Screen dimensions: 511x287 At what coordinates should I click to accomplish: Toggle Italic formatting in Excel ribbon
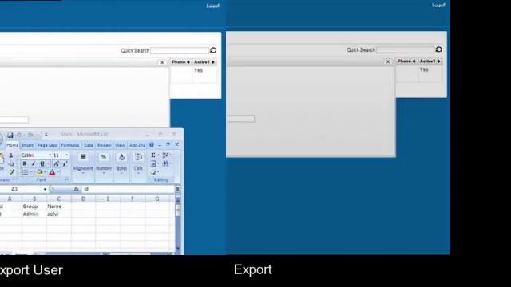pyautogui.click(x=34, y=163)
